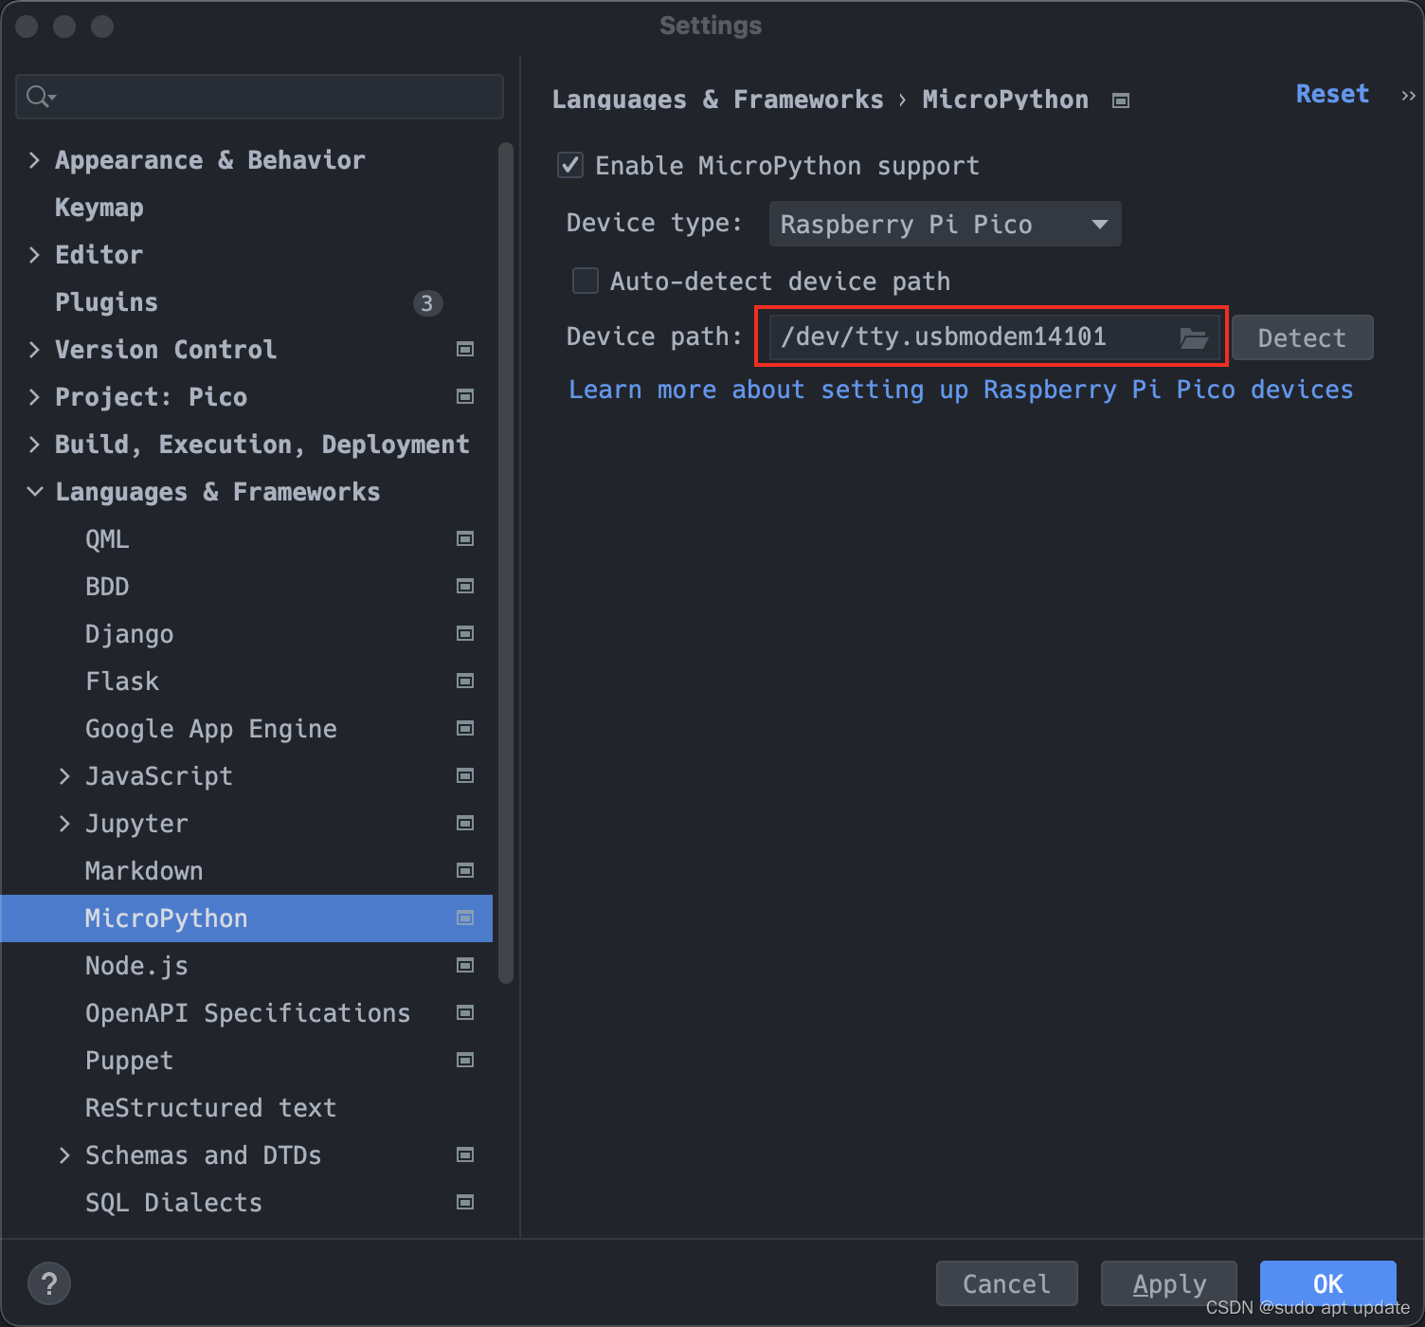Viewport: 1425px width, 1327px height.
Task: Click the folder browse icon in Device path field
Action: click(1194, 336)
